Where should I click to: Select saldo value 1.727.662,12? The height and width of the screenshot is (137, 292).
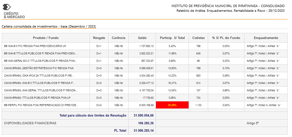click(x=147, y=46)
